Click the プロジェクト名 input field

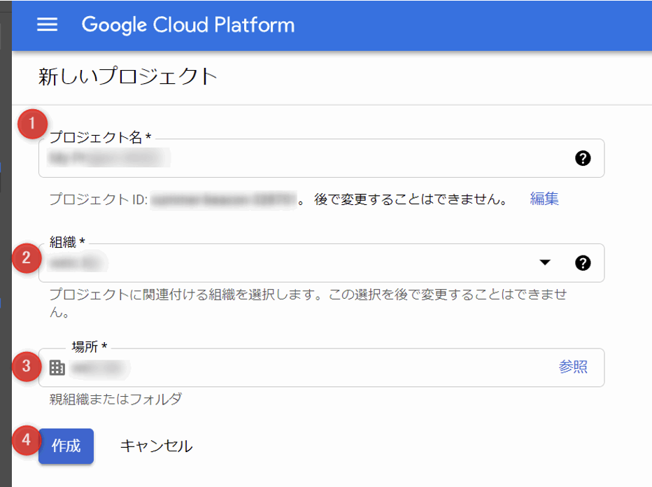321,158
